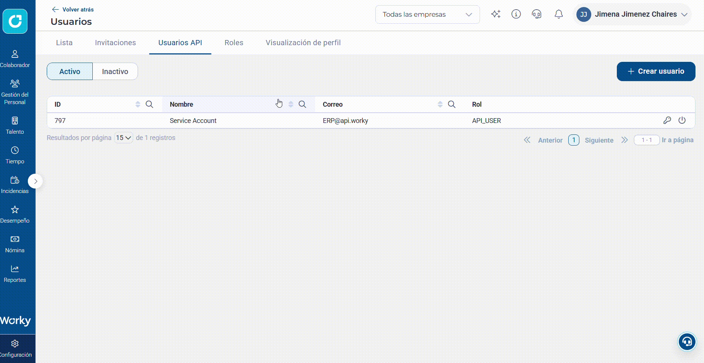The width and height of the screenshot is (704, 363).
Task: Open the AI sparkle assistant icon
Action: [x=496, y=14]
